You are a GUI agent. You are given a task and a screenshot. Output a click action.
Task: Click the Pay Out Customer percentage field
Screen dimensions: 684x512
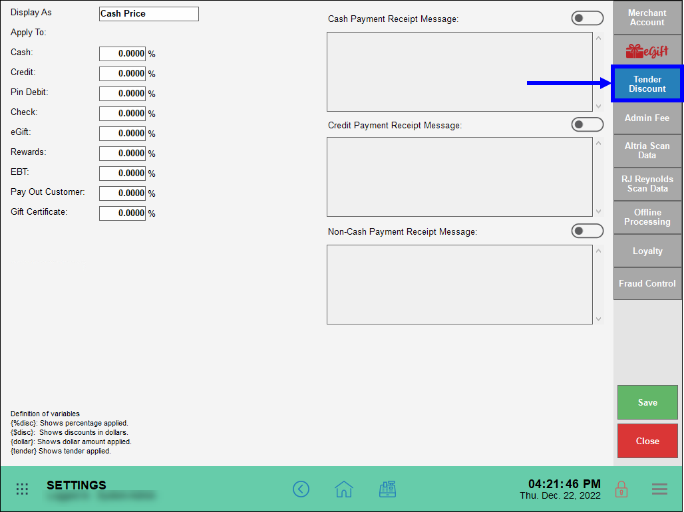122,193
